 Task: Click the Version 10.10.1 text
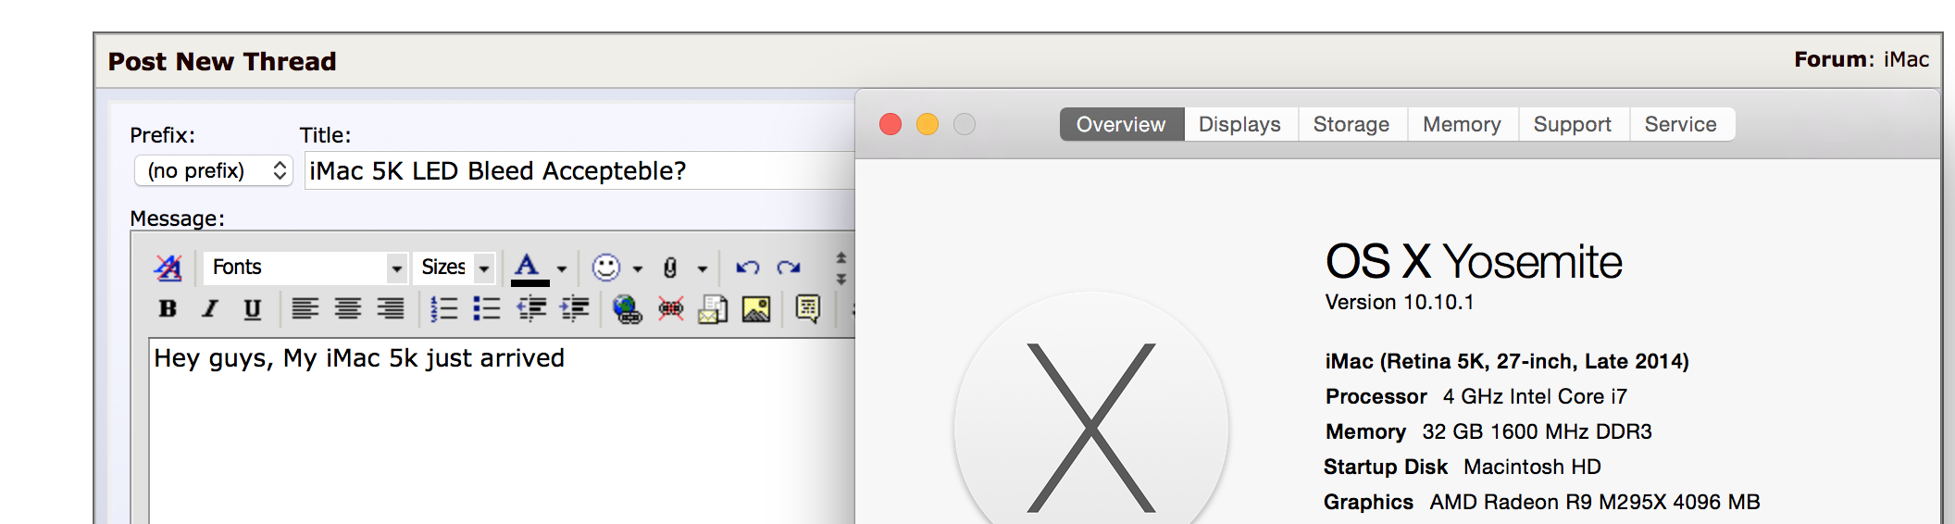(x=1399, y=302)
